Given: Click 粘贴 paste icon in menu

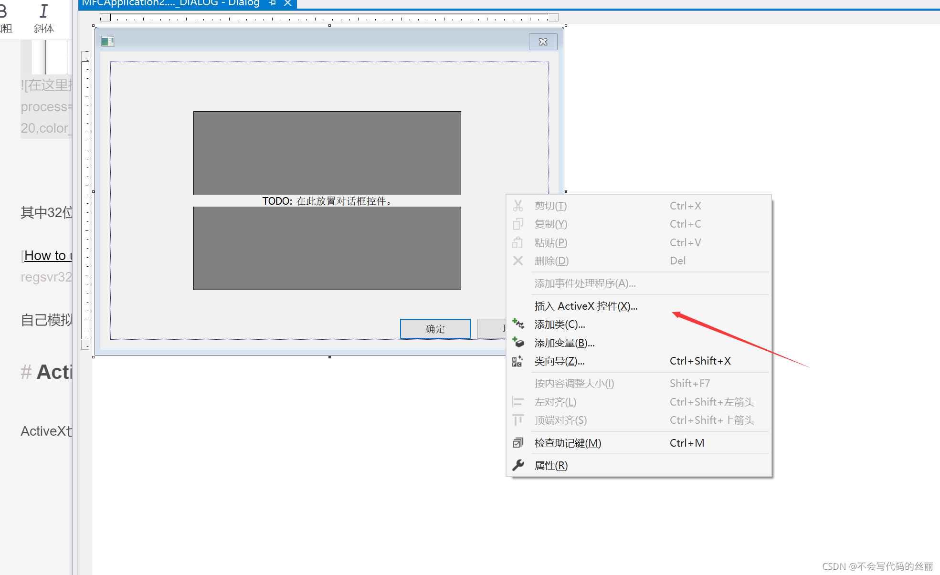Looking at the screenshot, I should point(518,241).
